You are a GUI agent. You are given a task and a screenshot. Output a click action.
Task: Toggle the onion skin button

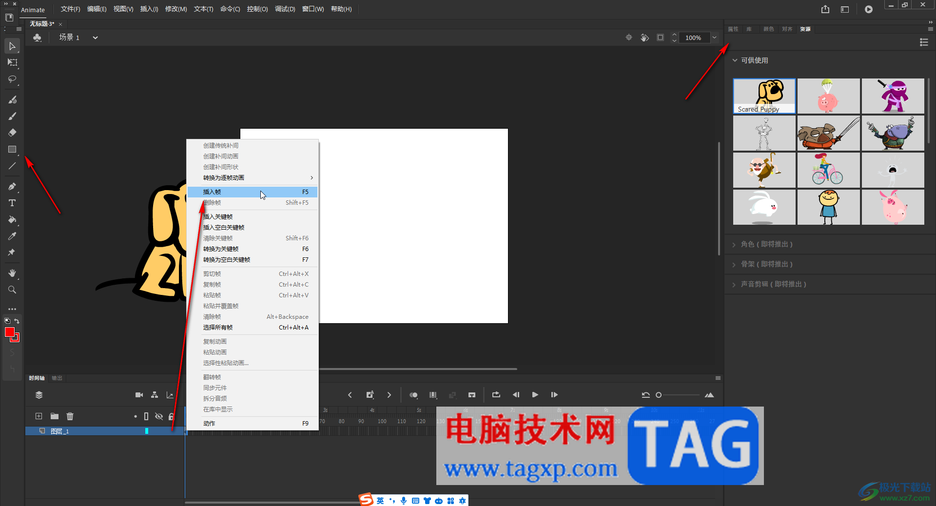point(413,395)
